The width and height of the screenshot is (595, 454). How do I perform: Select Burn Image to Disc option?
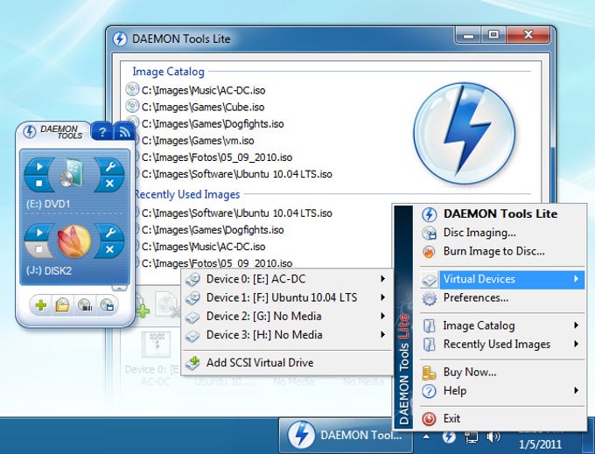pyautogui.click(x=493, y=251)
